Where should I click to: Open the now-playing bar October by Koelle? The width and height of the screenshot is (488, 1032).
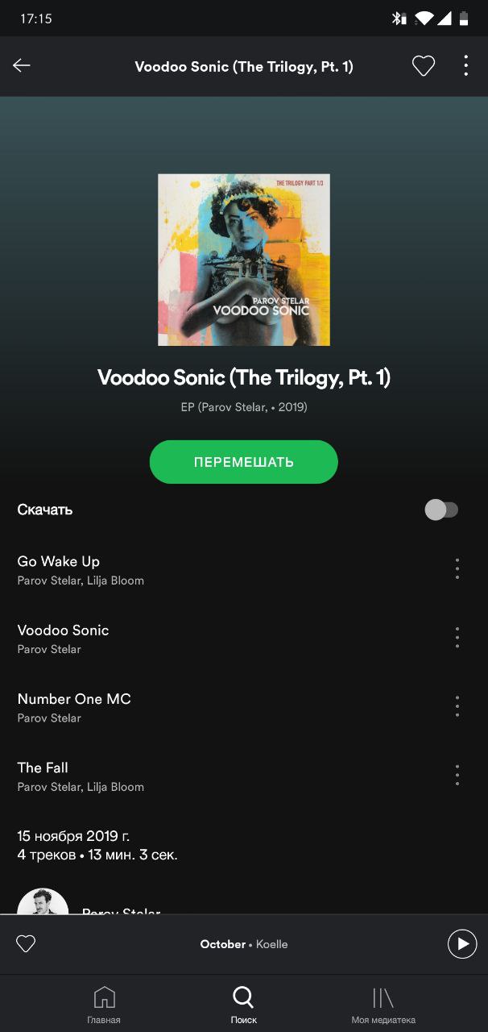(244, 943)
